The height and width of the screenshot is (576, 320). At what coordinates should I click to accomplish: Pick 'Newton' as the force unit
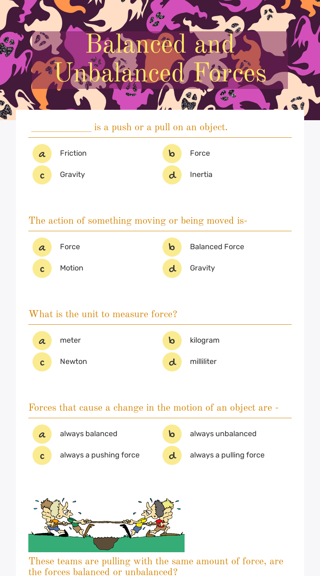[42, 362]
